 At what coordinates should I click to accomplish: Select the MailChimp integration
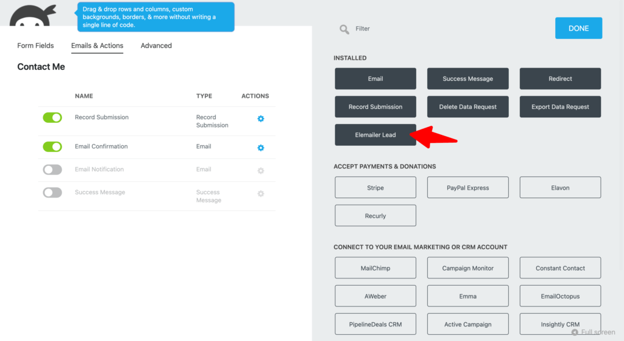(375, 268)
